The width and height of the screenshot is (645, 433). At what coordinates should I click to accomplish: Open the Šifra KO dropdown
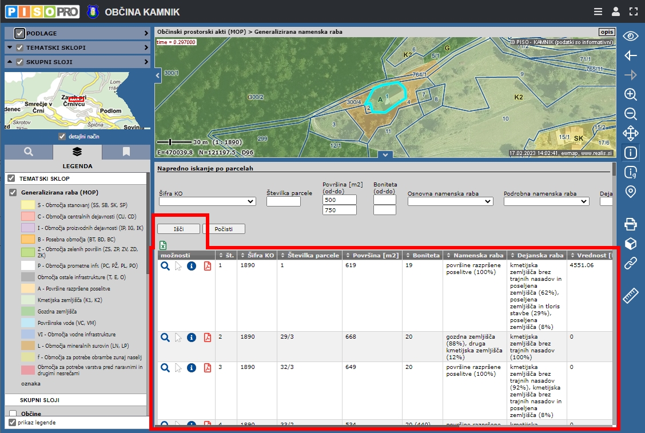point(207,201)
